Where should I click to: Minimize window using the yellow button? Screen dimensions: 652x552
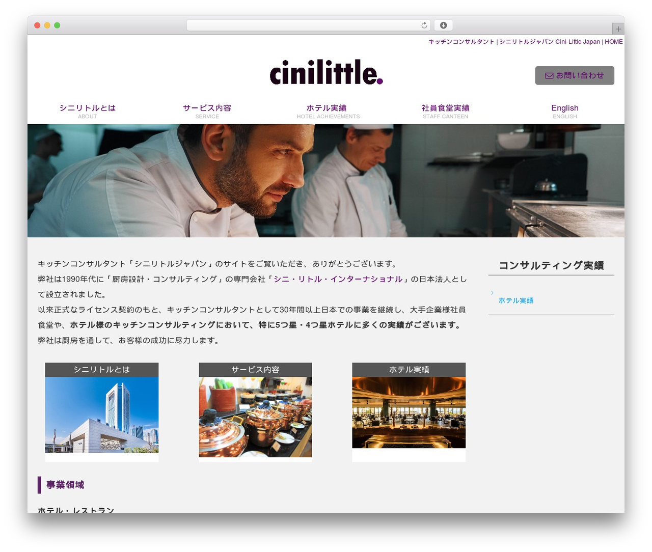click(x=47, y=25)
